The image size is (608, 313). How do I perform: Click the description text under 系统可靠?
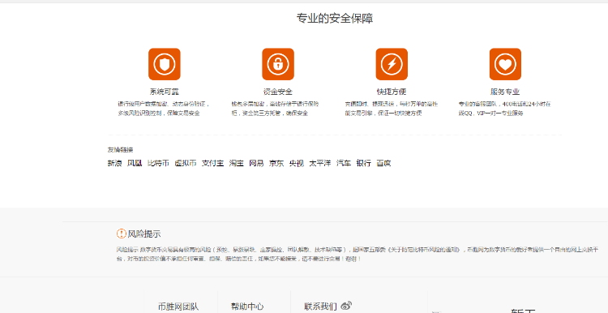click(164, 109)
